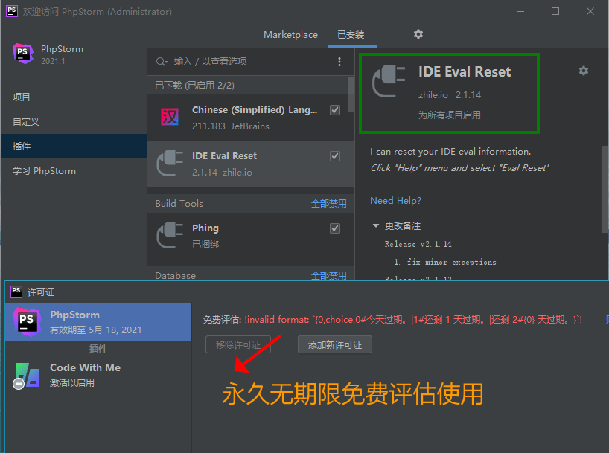The height and width of the screenshot is (453, 609).
Task: Click the license dialog title PS icon
Action: (16, 292)
